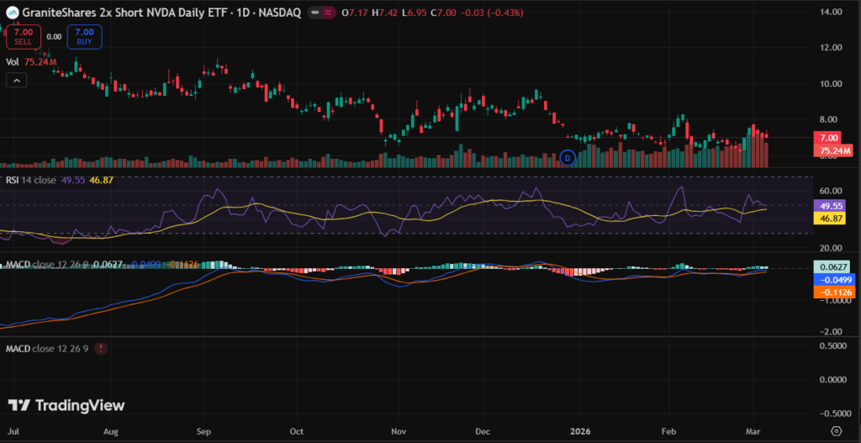Collapse the indicator legend with chevron arrow
Viewport: 861px width, 443px height.
17,80
